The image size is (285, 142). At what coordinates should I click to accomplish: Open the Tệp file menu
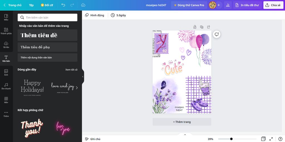tap(31, 5)
